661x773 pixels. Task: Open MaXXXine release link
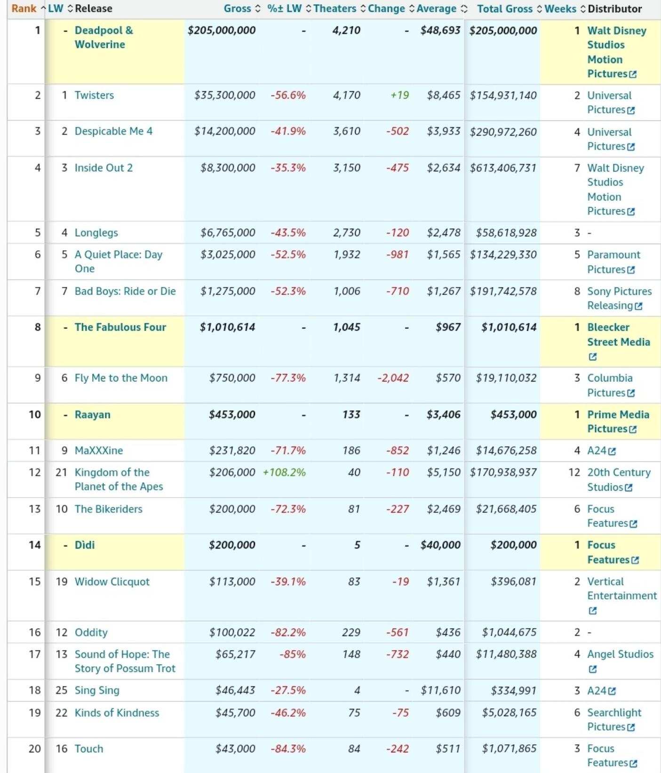(x=99, y=451)
